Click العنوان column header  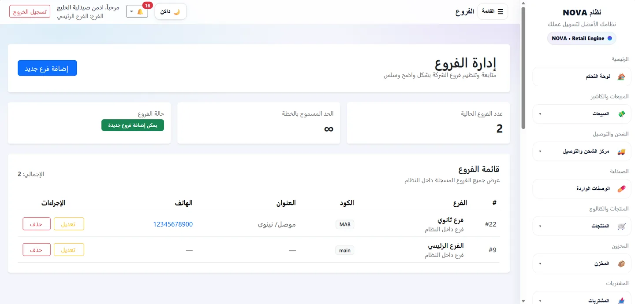click(x=286, y=203)
